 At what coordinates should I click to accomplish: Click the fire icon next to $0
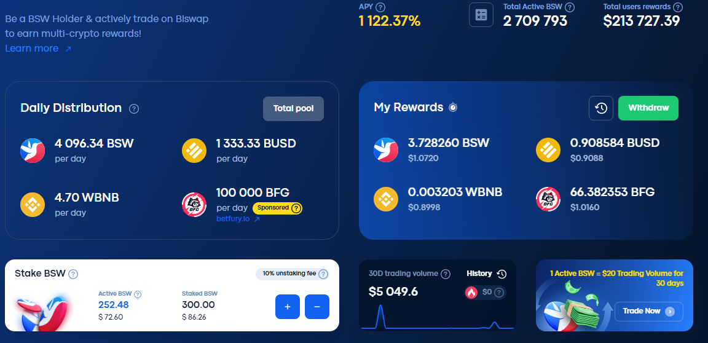[471, 293]
